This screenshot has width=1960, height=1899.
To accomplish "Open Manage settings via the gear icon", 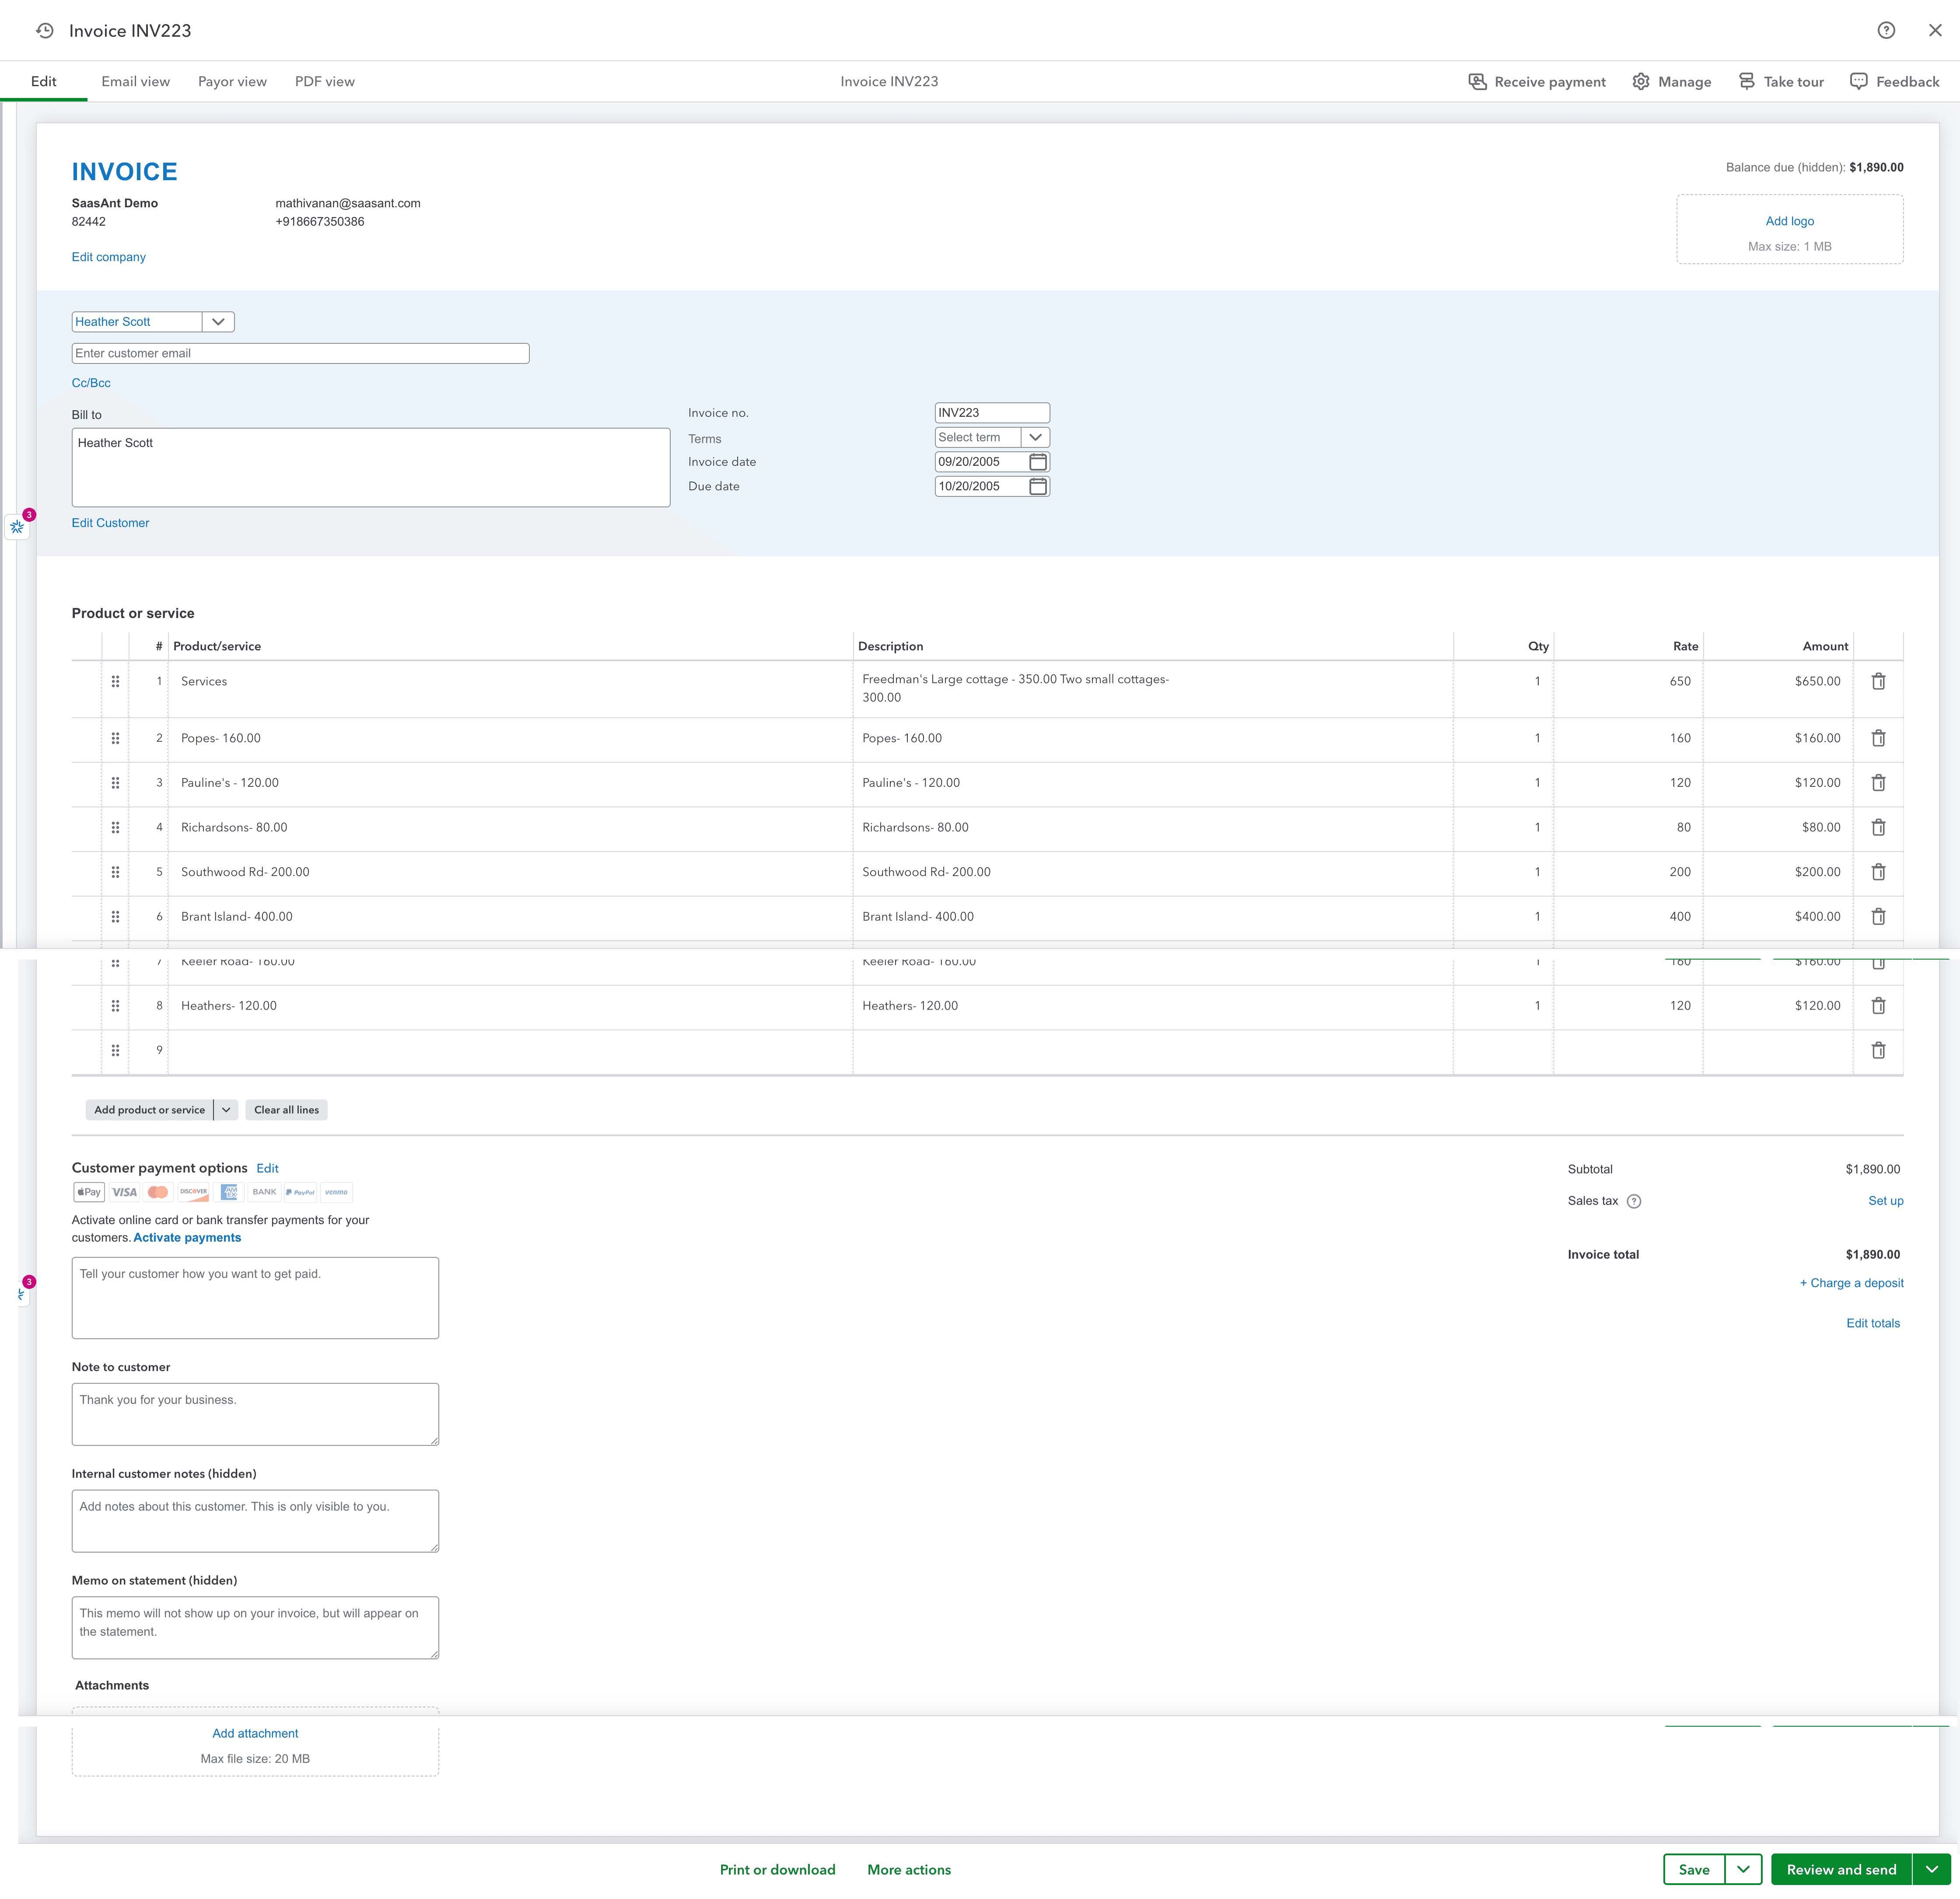I will (x=1641, y=81).
